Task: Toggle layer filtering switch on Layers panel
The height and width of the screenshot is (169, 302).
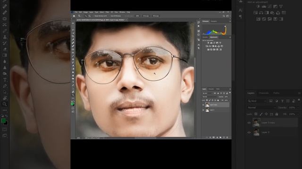Action: (230, 92)
